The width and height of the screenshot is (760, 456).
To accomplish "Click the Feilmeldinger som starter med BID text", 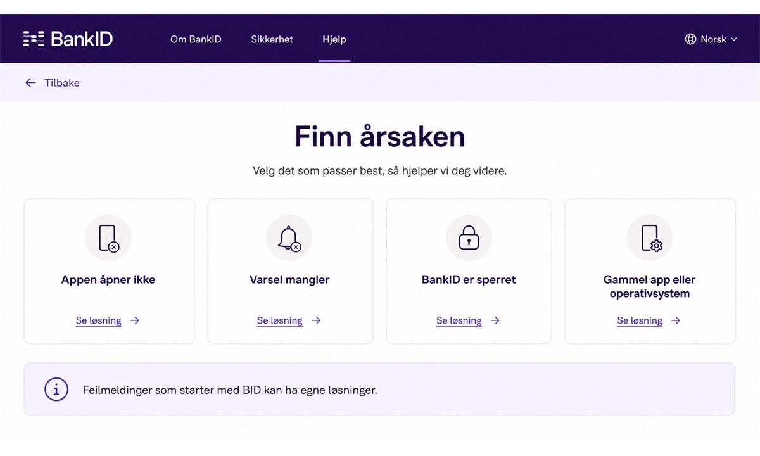I will pyautogui.click(x=230, y=390).
